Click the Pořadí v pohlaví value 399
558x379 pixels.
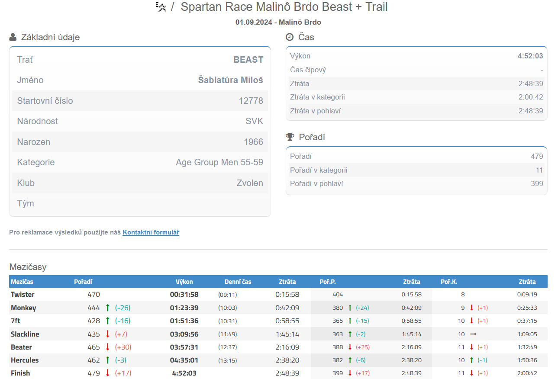pyautogui.click(x=537, y=183)
